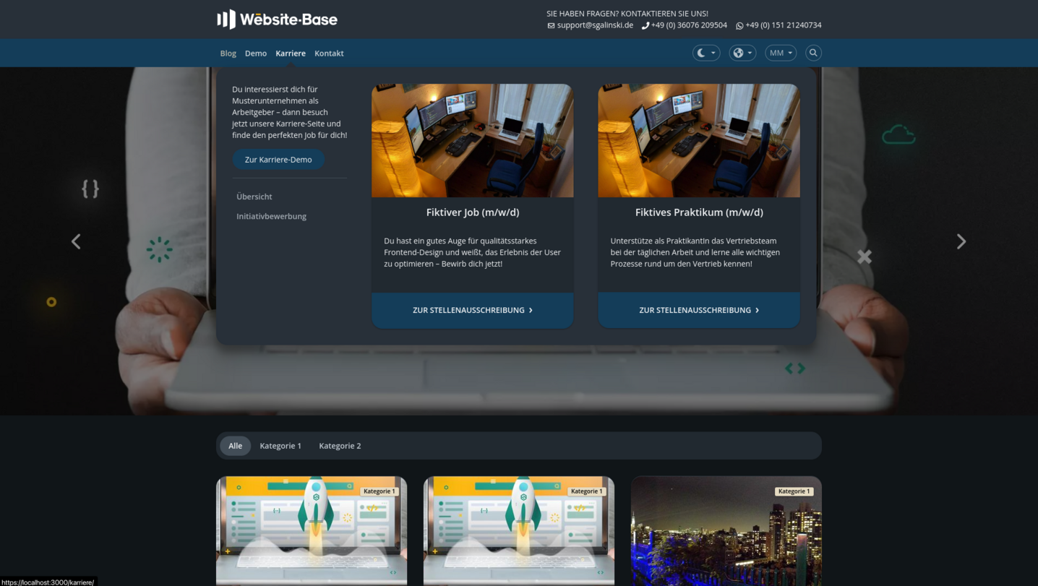The width and height of the screenshot is (1038, 586).
Task: Enable the Kategorie 2 filter
Action: (340, 446)
